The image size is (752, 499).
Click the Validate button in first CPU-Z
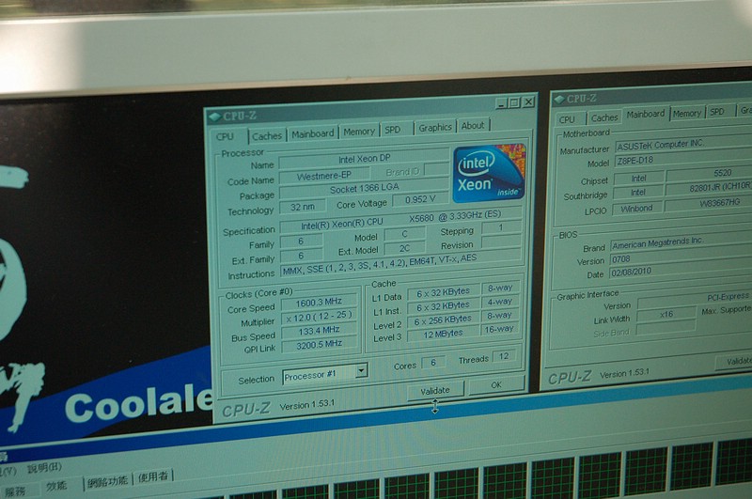pyautogui.click(x=435, y=390)
